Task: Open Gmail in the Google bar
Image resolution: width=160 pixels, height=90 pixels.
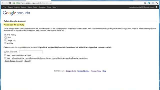Action: pyautogui.click(x=49, y=7)
